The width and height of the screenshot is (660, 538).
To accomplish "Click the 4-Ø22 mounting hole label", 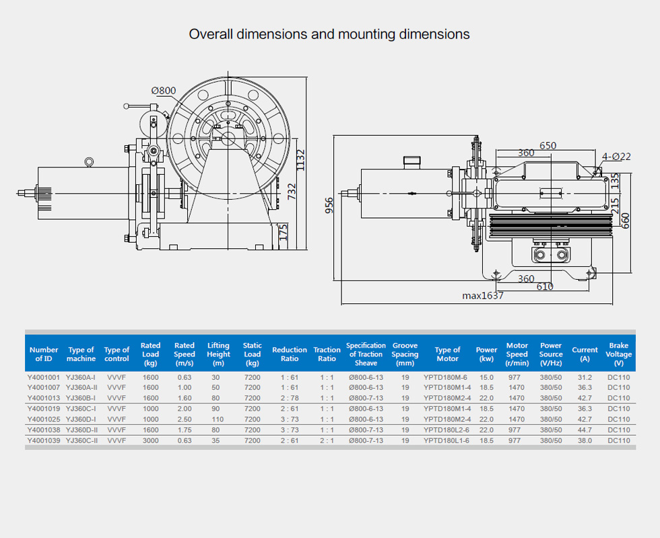I will 616,157.
